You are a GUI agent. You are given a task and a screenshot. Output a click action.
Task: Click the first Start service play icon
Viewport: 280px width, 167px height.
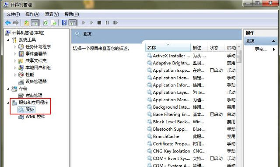click(x=84, y=23)
